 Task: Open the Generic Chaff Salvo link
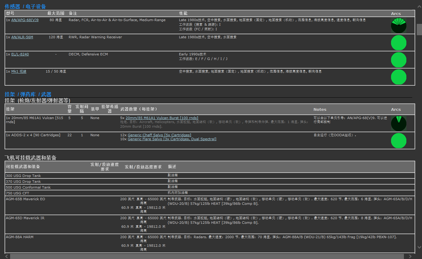(x=159, y=135)
